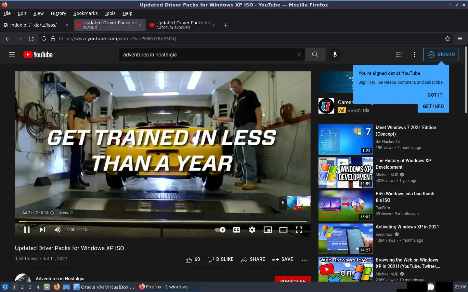Open the Adventures in Nostalgia channel name
This screenshot has height=292, width=468.
(60, 279)
